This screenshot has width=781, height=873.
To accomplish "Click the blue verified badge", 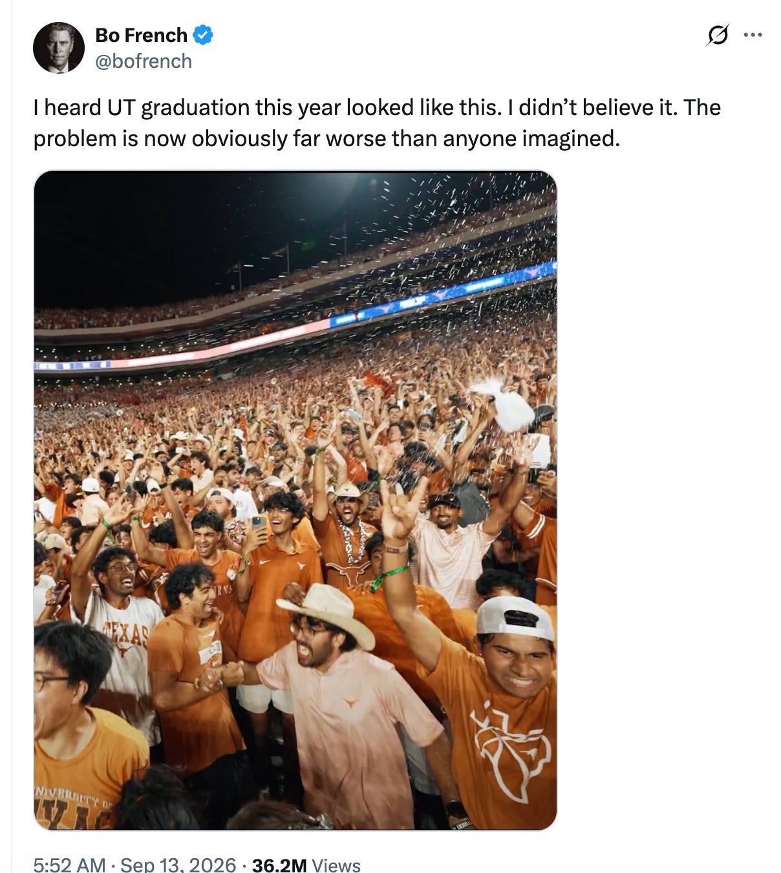I will coord(204,35).
